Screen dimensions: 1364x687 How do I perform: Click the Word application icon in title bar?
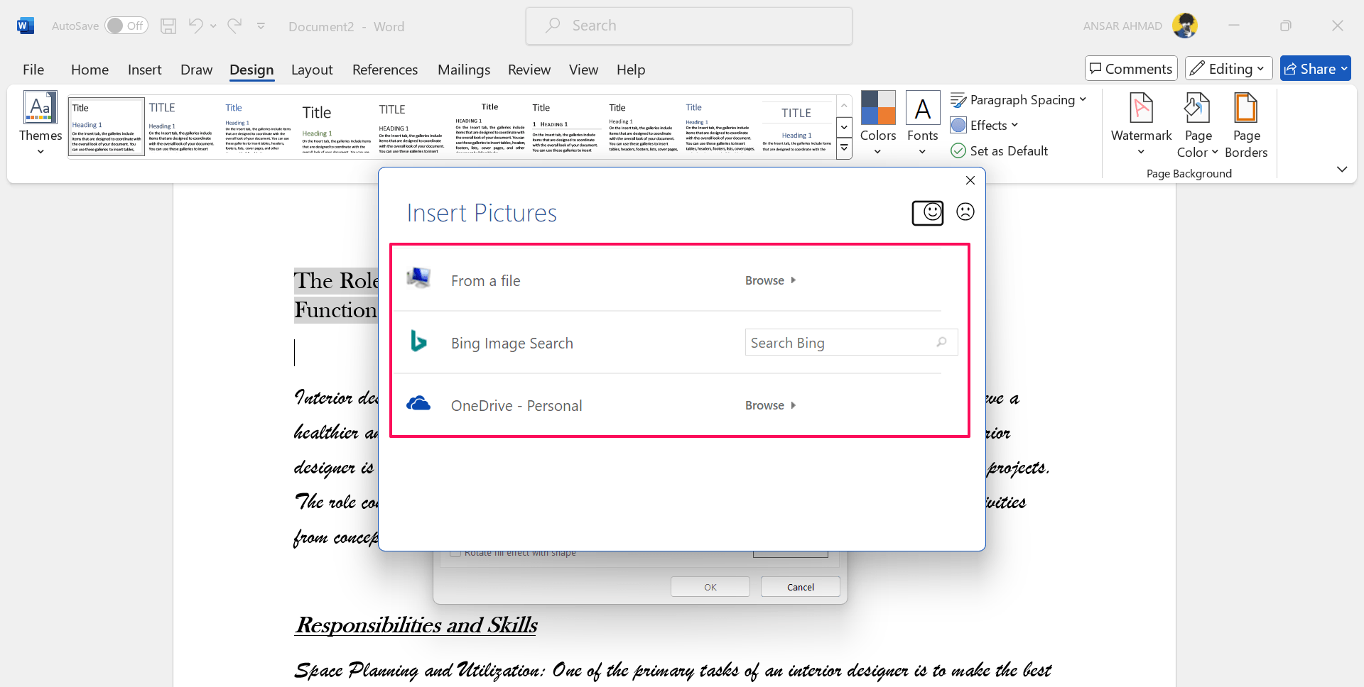(26, 26)
